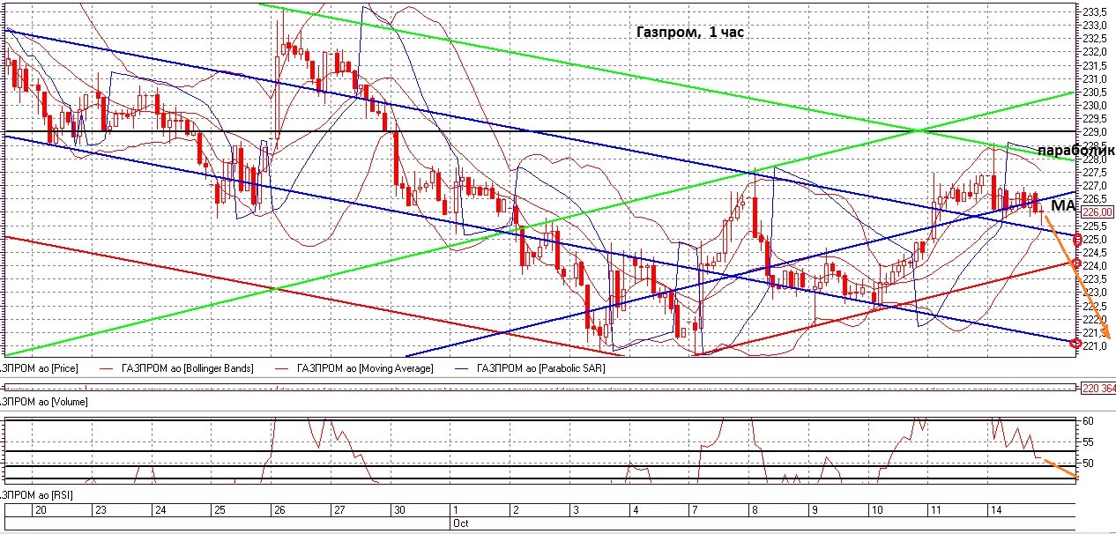Viewport: 1116px width, 534px height.
Task: Click the RSI axis value 60
Action: coord(1089,420)
